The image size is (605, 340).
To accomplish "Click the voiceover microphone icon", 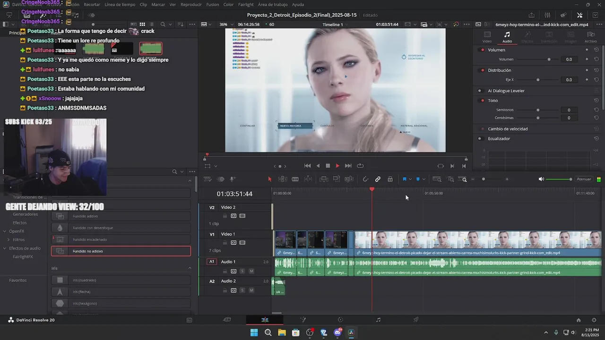I will pos(233,179).
